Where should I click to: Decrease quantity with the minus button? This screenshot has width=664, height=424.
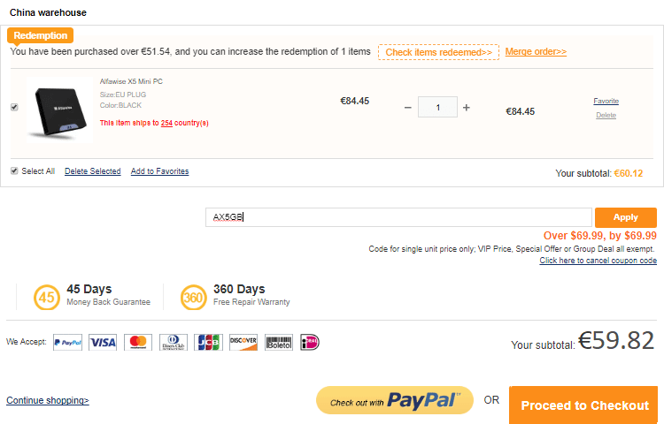coord(408,108)
